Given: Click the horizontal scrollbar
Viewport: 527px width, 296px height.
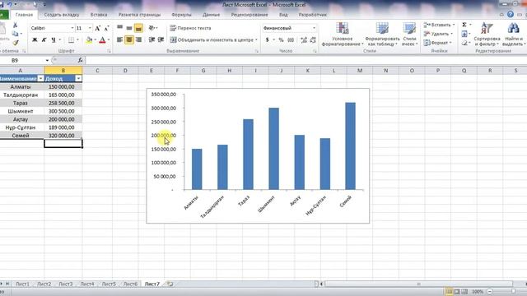Looking at the screenshot, I should click(x=418, y=284).
